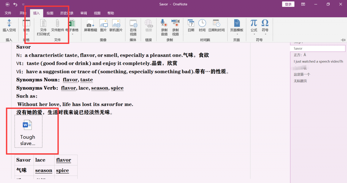Click the File Attachment (文件附件) paperclip icon
This screenshot has width=347, height=183.
57,23
